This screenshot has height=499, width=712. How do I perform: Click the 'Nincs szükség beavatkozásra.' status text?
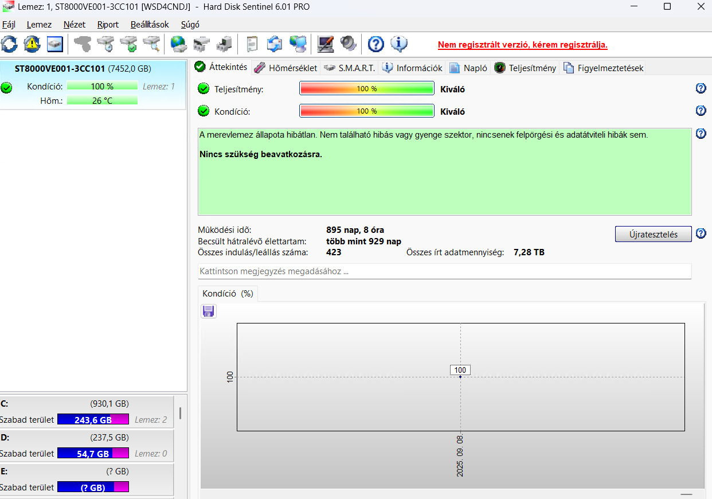pos(261,154)
